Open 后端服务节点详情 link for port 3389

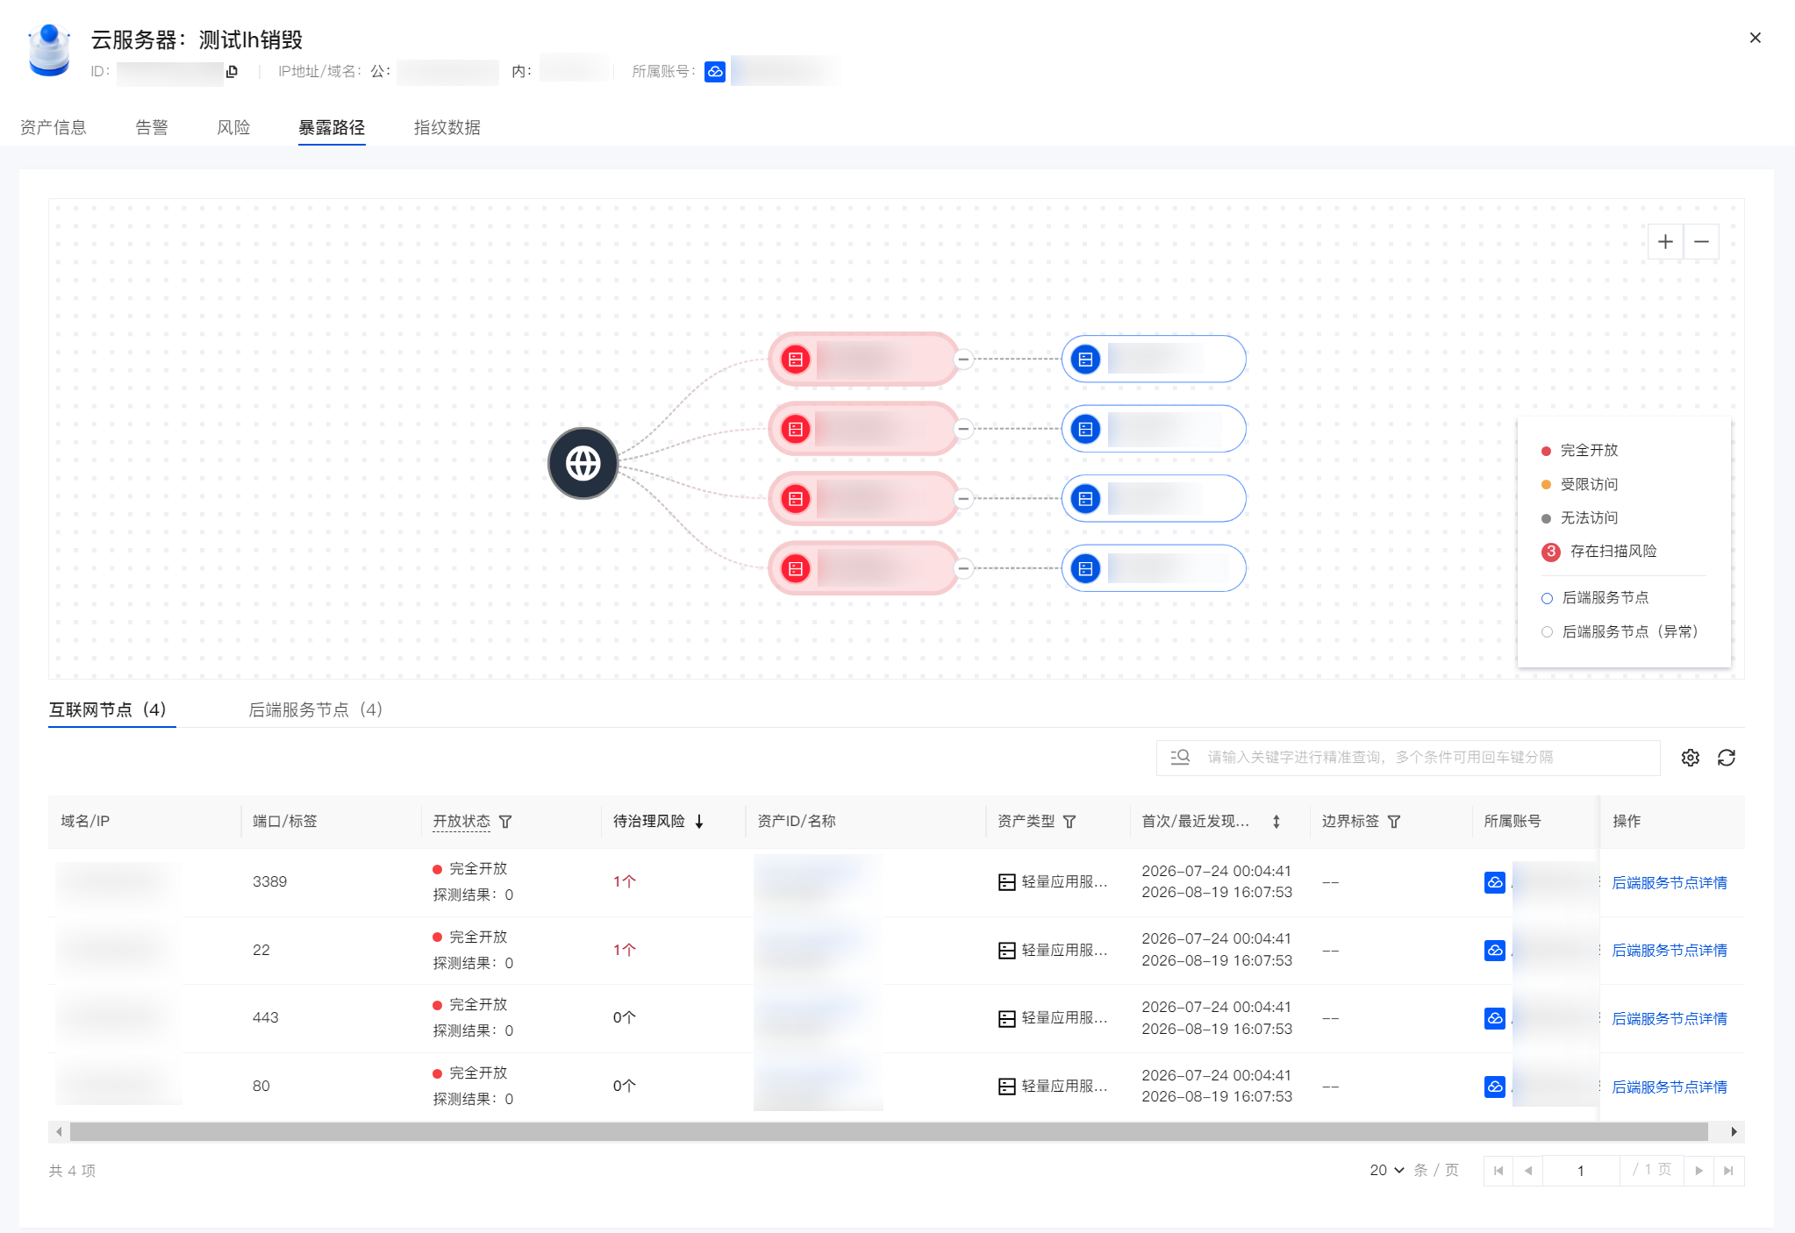1669,882
